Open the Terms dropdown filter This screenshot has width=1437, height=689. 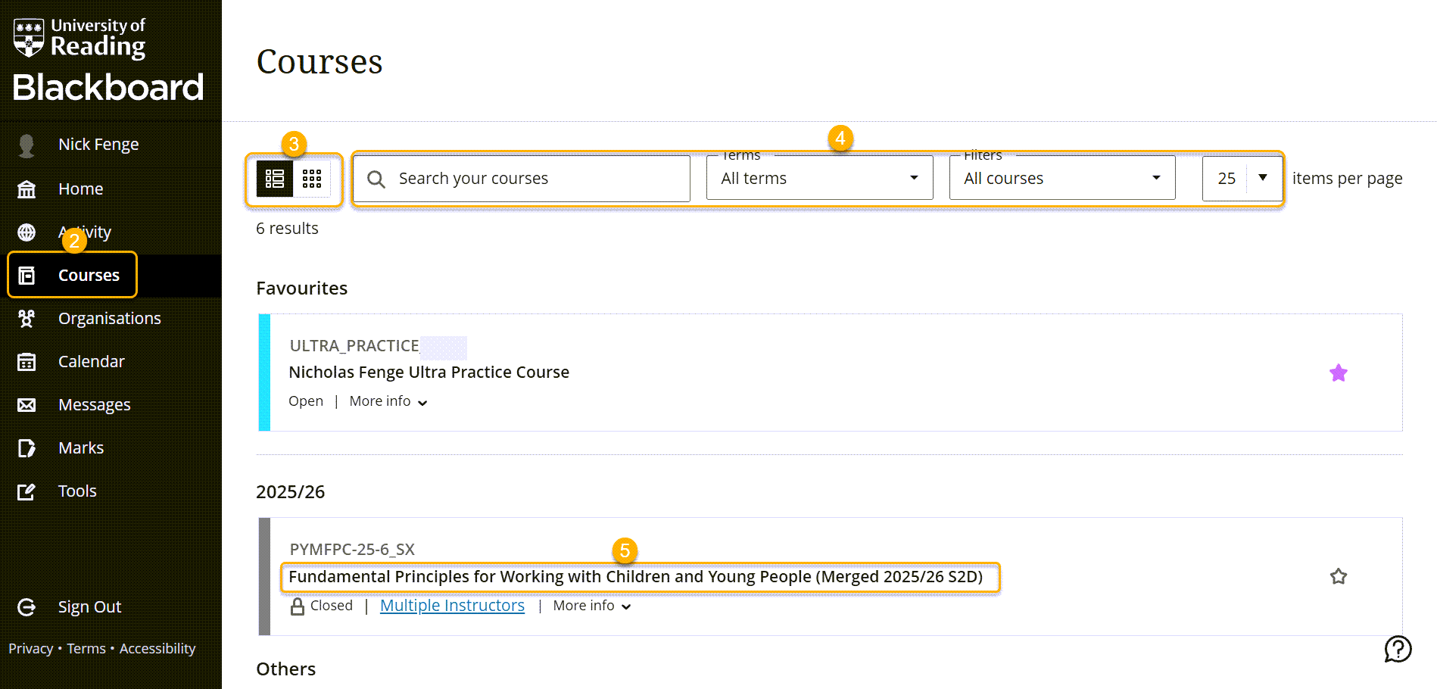coord(818,179)
